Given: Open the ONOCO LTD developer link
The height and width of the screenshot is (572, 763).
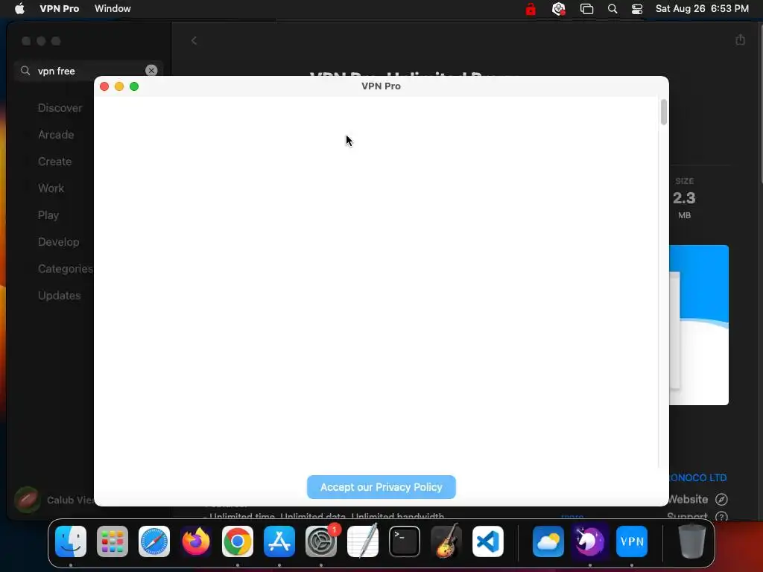Looking at the screenshot, I should [x=697, y=477].
